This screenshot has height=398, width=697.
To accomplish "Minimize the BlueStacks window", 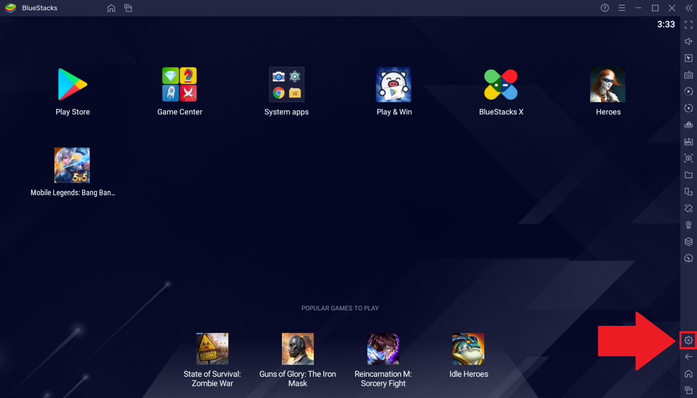I will coord(639,8).
